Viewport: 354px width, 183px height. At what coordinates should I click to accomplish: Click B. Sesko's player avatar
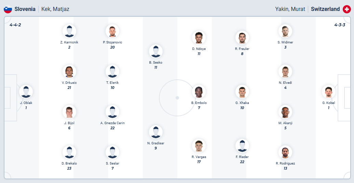tap(156, 51)
